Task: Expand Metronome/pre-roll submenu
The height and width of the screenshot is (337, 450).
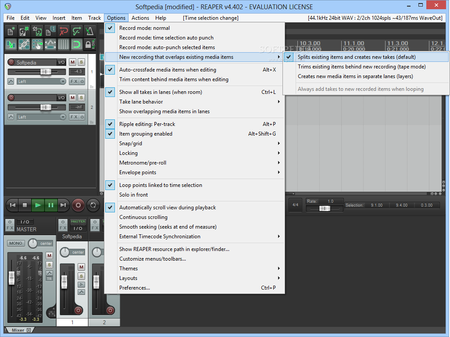Action: [x=195, y=163]
